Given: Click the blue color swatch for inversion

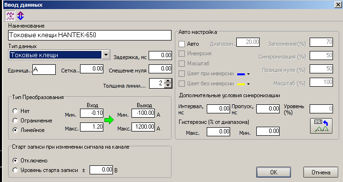Looking at the screenshot, I should 241,74.
